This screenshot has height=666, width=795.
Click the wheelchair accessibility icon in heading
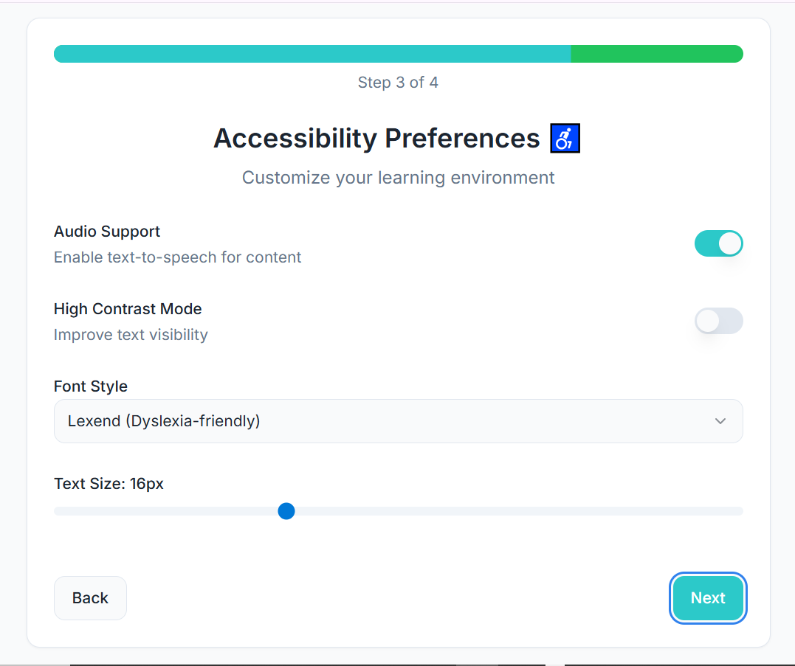pyautogui.click(x=565, y=138)
